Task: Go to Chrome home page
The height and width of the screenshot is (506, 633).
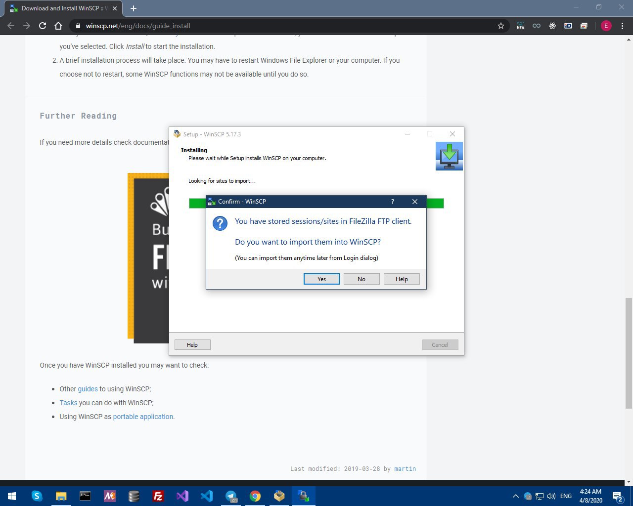Action: click(x=58, y=26)
